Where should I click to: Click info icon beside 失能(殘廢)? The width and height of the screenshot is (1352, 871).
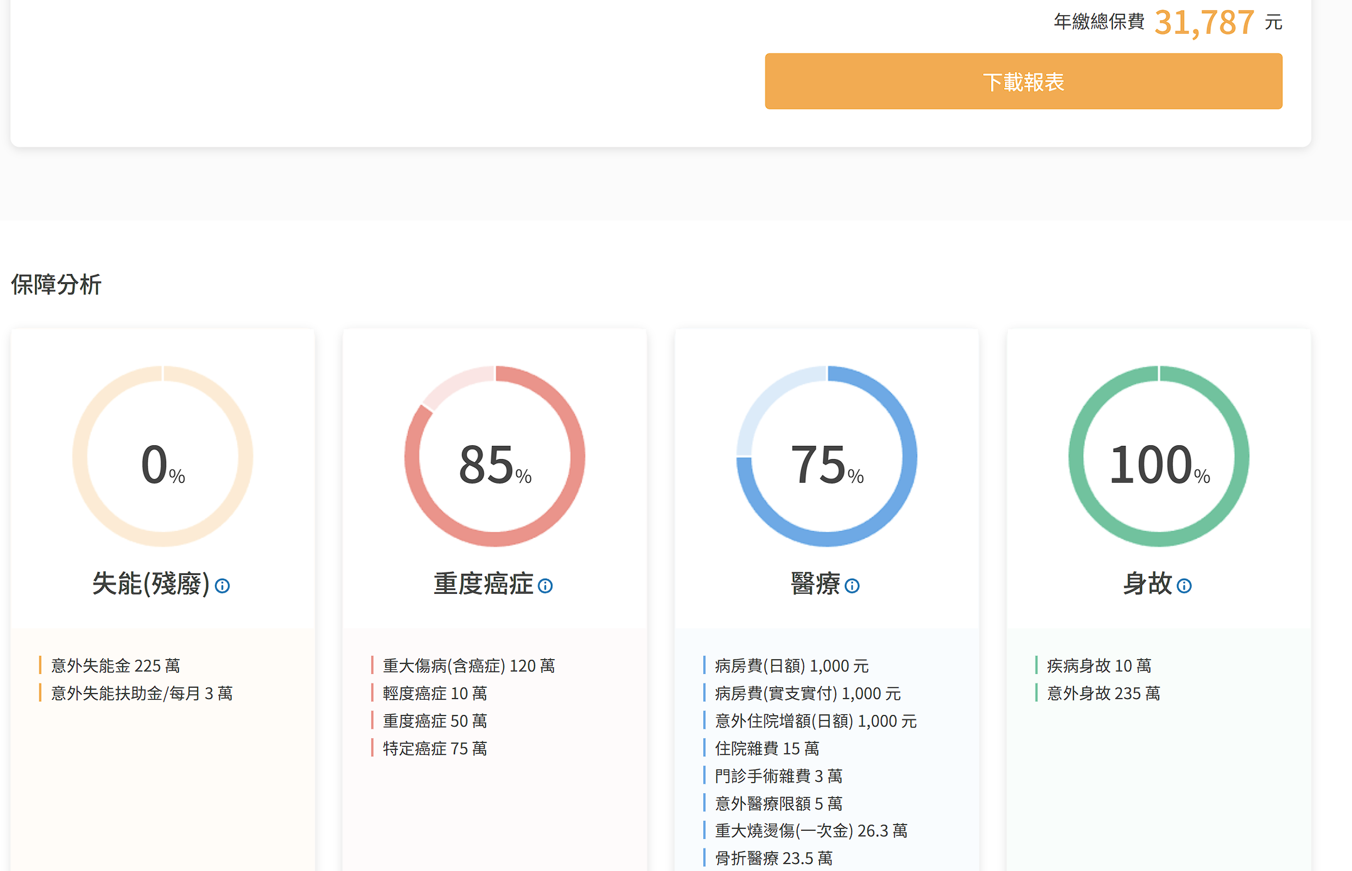click(223, 586)
